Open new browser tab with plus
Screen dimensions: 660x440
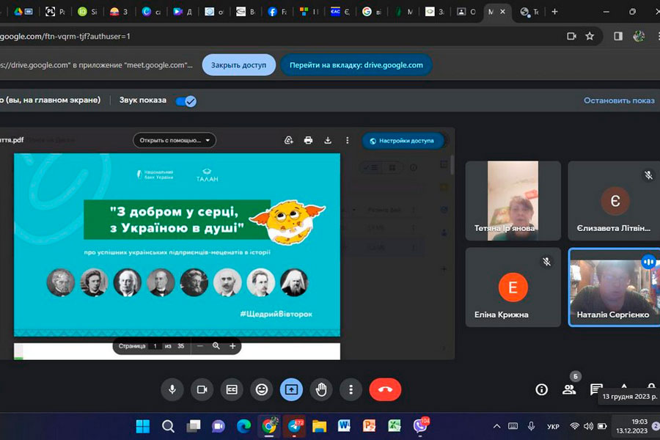(554, 12)
